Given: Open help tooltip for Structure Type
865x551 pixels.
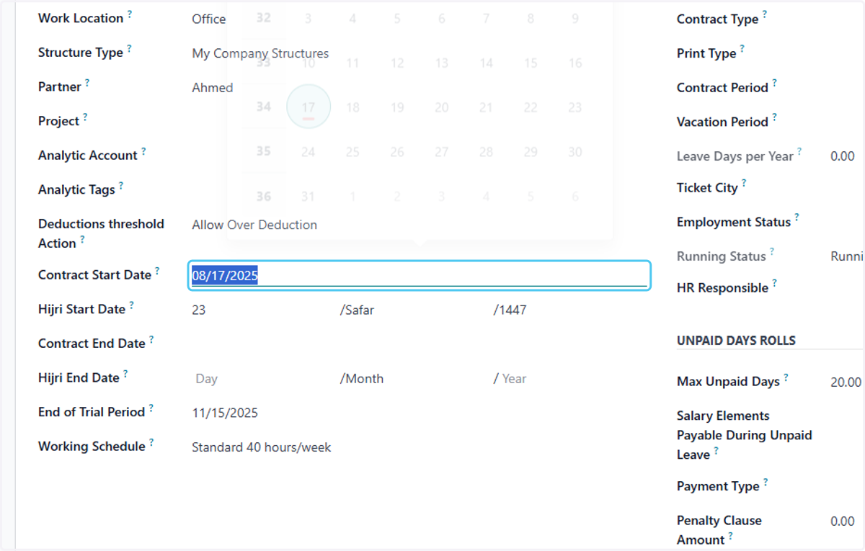Looking at the screenshot, I should [x=130, y=48].
